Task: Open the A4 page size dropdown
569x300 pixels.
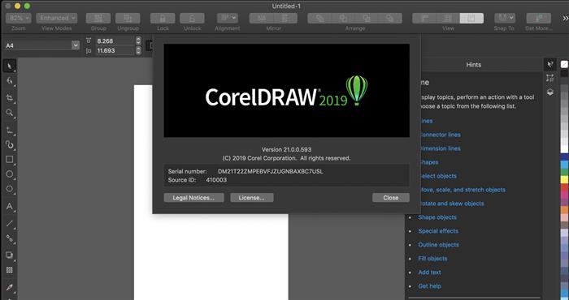Action: click(x=41, y=45)
